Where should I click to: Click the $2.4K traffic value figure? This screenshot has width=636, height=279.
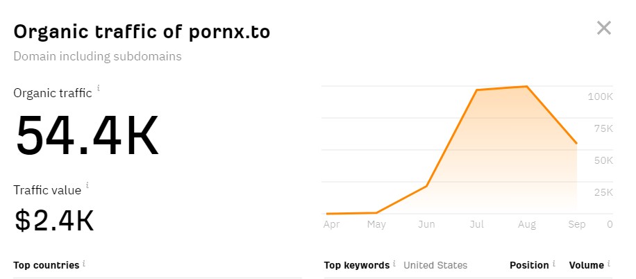[54, 221]
